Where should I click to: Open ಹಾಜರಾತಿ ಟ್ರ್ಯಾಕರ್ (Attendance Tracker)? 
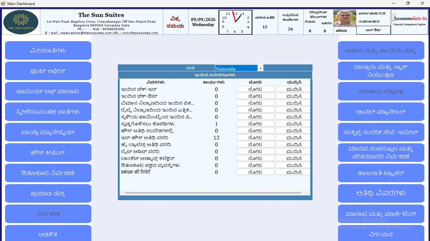pos(381,173)
